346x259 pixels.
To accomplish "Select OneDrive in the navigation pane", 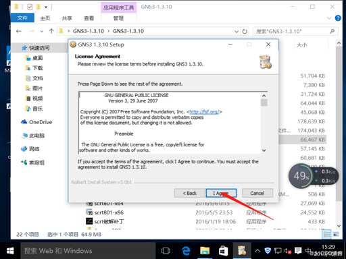I will (x=36, y=122).
